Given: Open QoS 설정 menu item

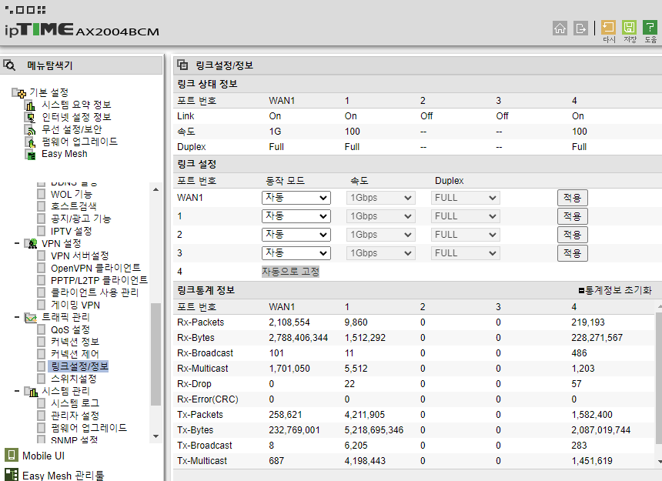Looking at the screenshot, I should click(x=70, y=329).
